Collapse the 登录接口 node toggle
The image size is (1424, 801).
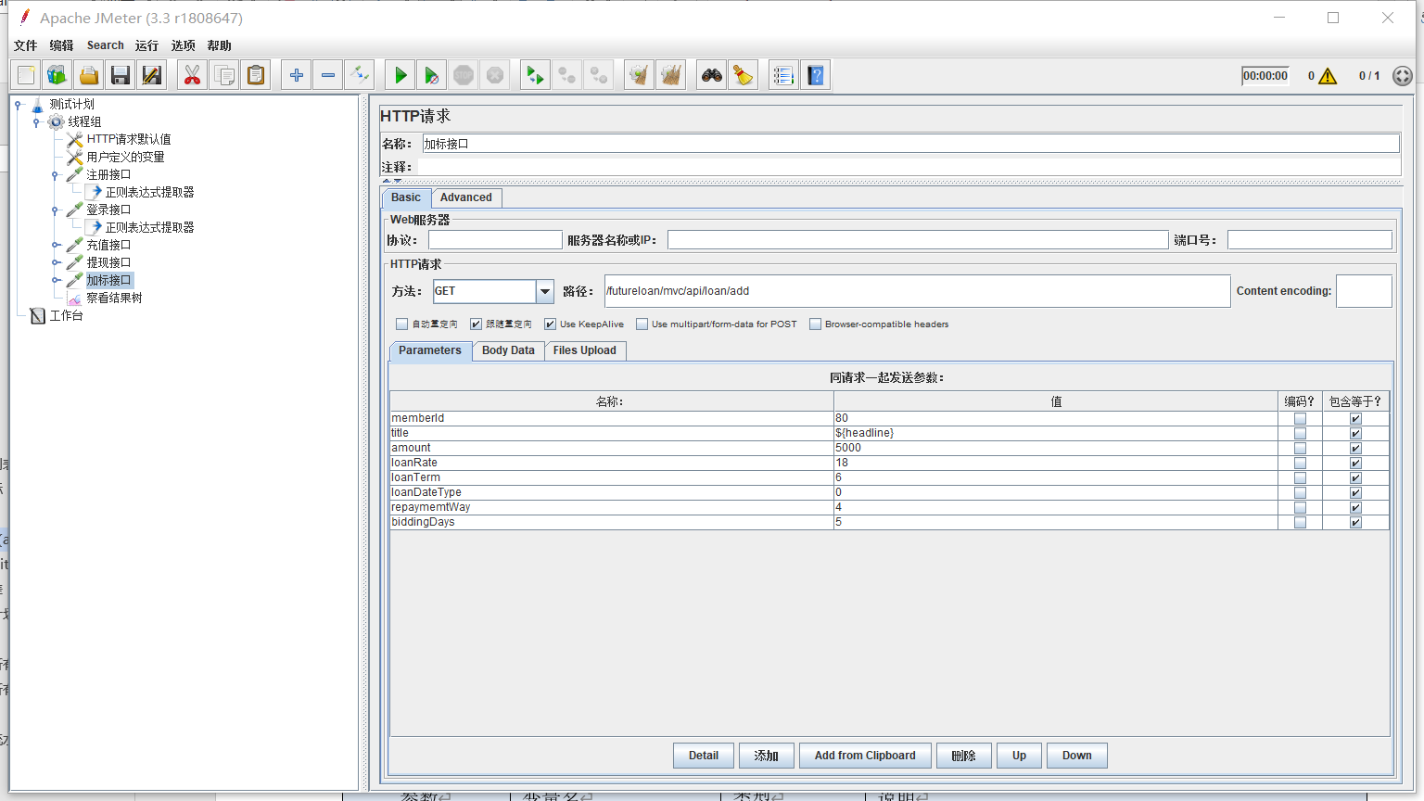click(x=56, y=210)
